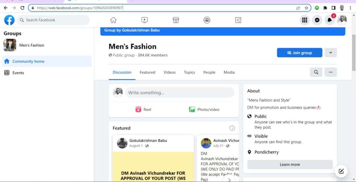Open the Marketplace storefront icon
This screenshot has height=182, width=356.
(176, 20)
